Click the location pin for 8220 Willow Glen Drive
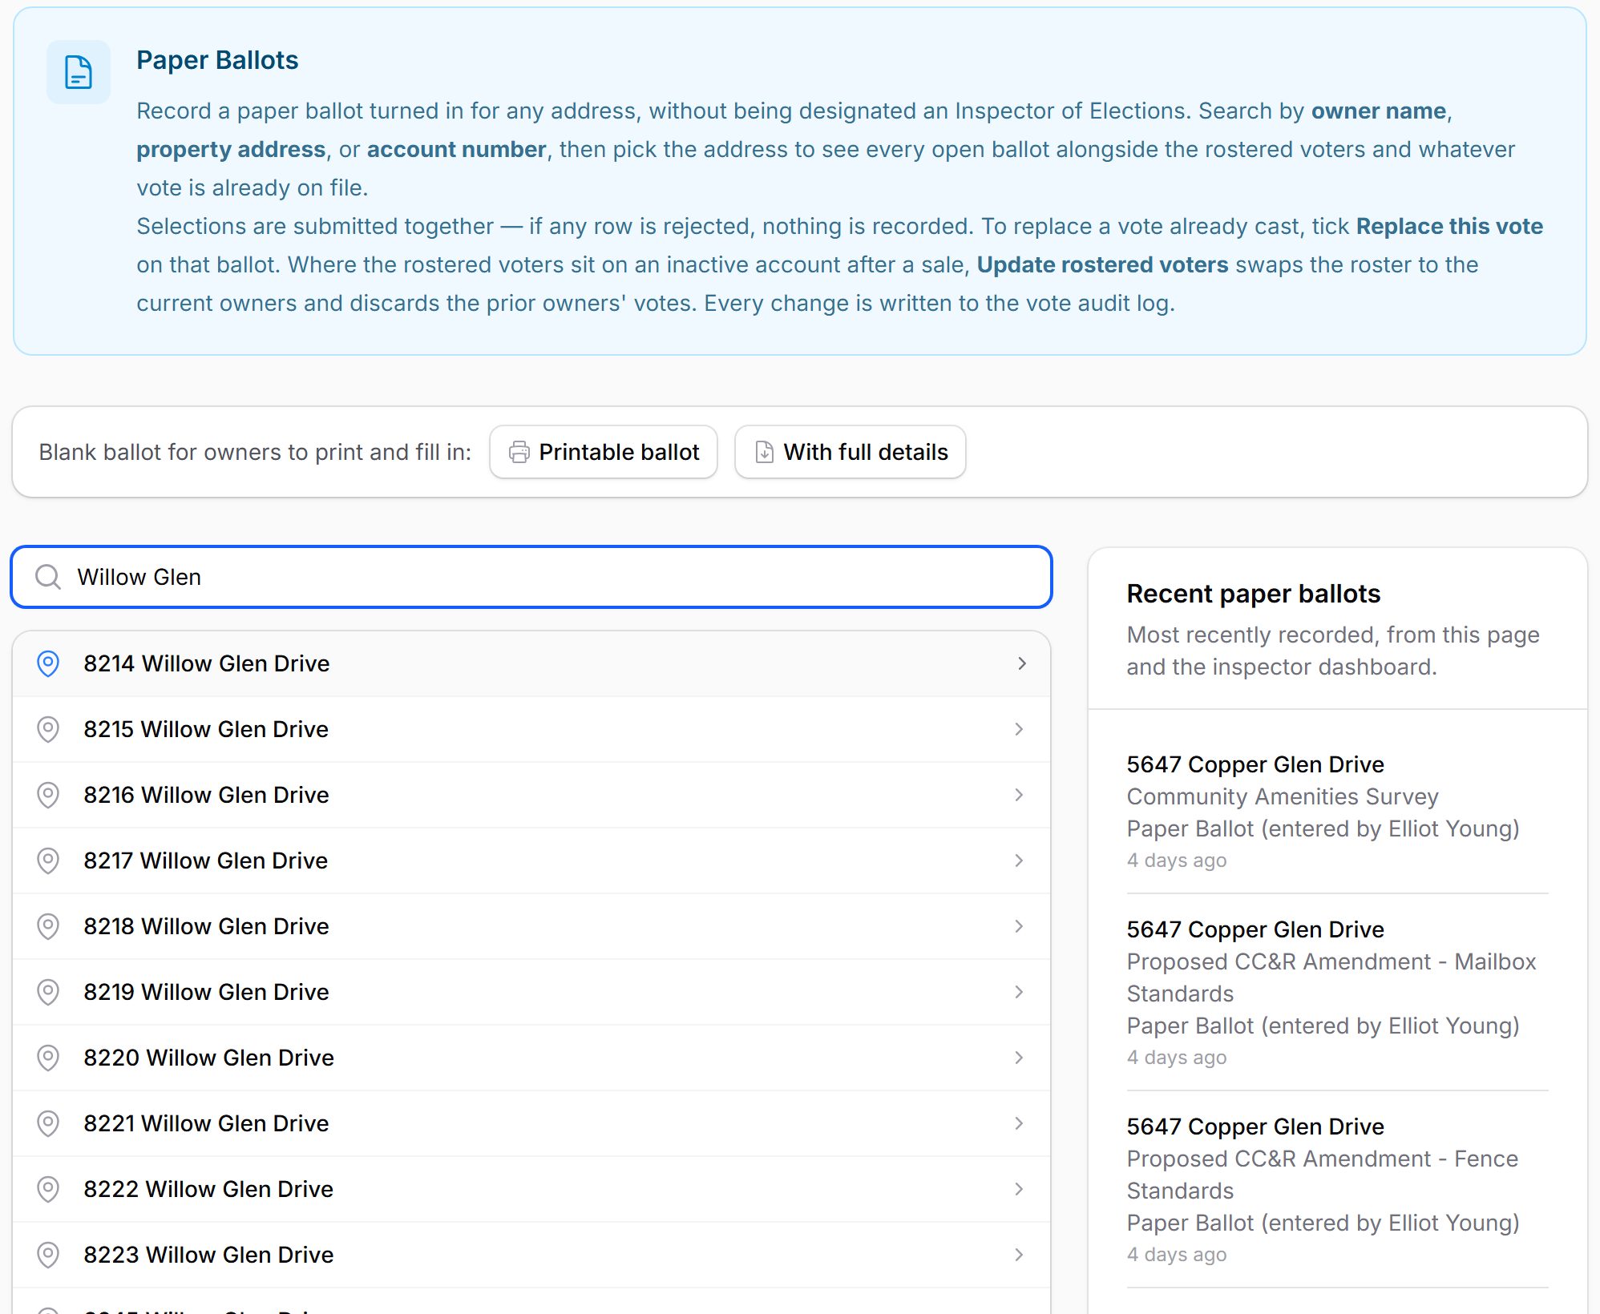 pyautogui.click(x=48, y=1058)
